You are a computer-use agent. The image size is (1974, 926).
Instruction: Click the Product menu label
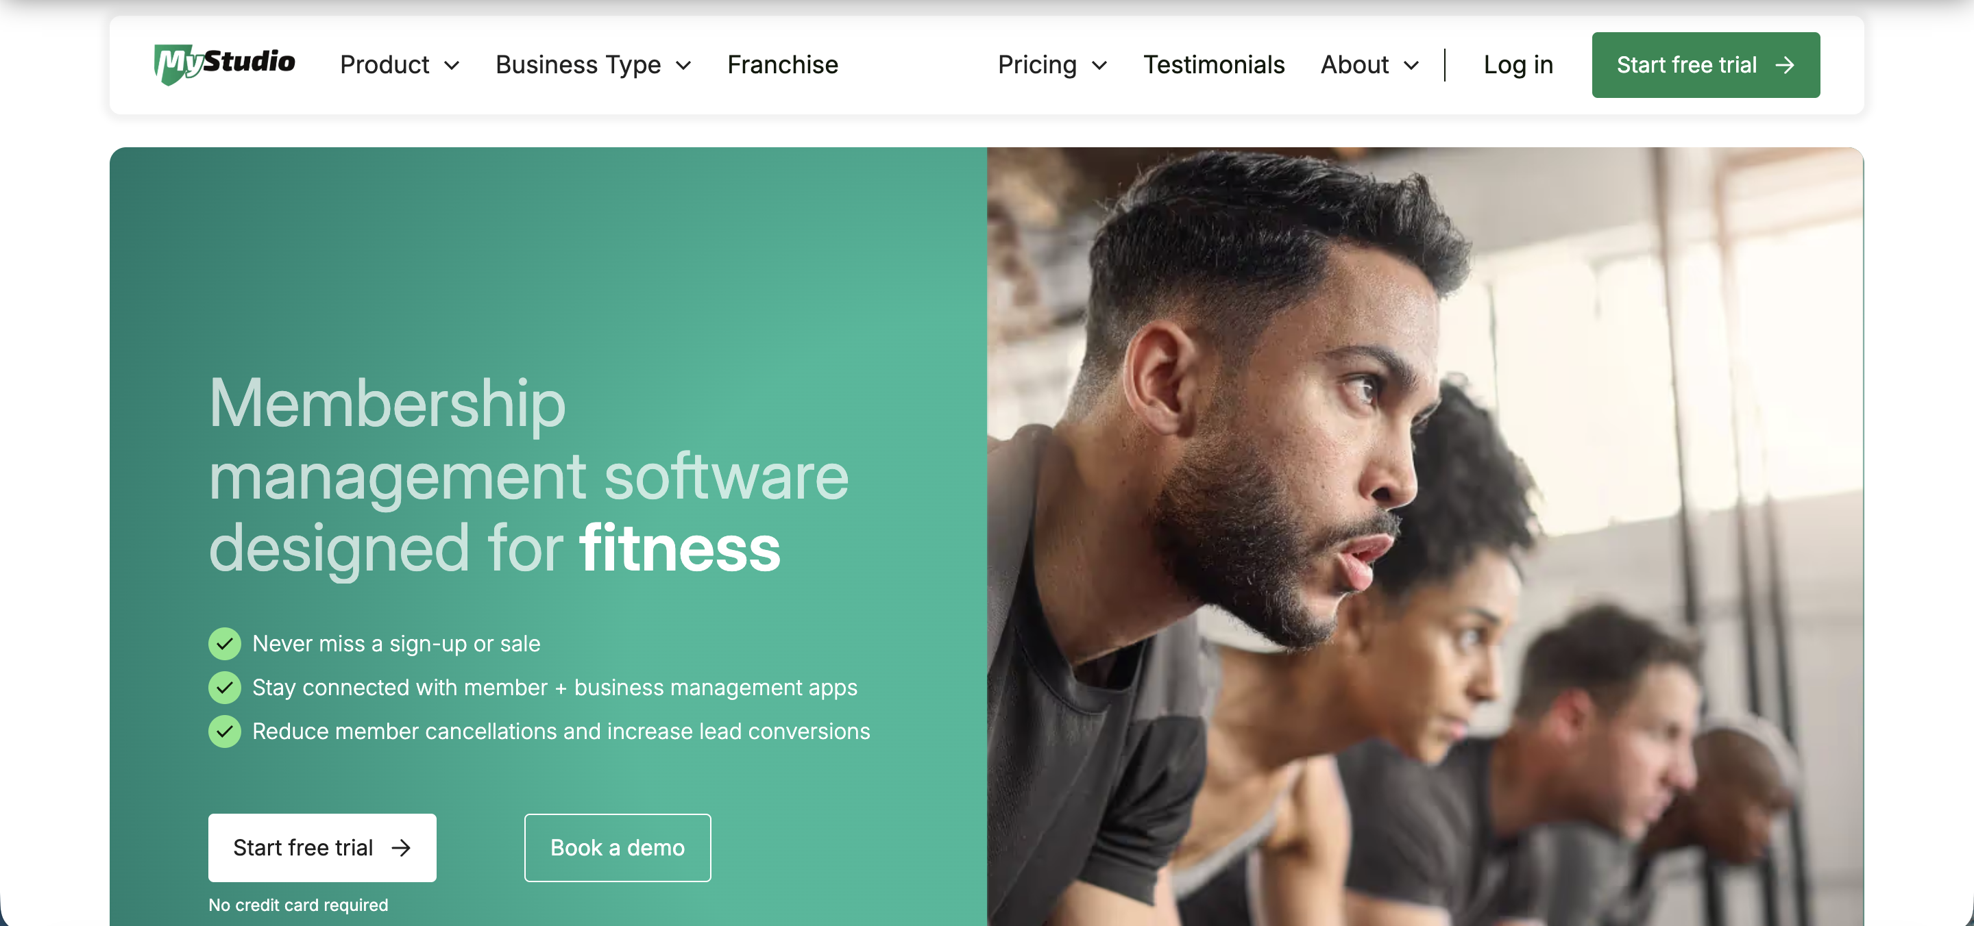tap(385, 64)
